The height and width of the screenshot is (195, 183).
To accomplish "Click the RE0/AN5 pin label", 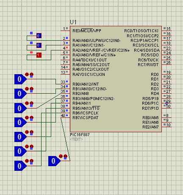I will coord(150,118).
